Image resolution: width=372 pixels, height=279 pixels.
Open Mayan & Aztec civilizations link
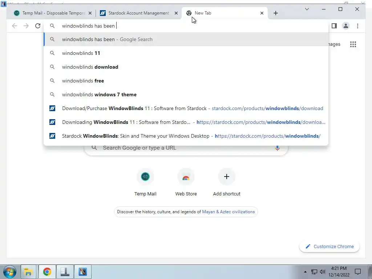(228, 212)
